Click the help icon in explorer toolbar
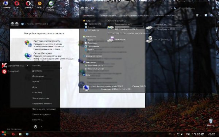 [211, 15]
